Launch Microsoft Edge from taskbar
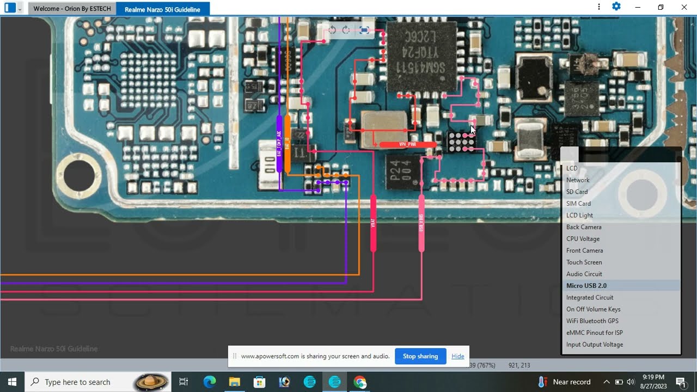The image size is (697, 392). tap(210, 382)
